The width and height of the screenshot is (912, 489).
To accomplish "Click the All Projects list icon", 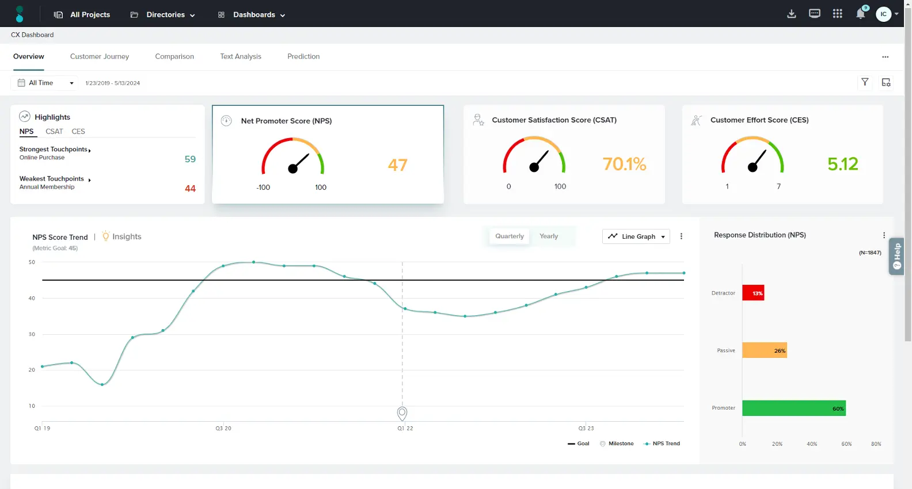I will click(58, 14).
